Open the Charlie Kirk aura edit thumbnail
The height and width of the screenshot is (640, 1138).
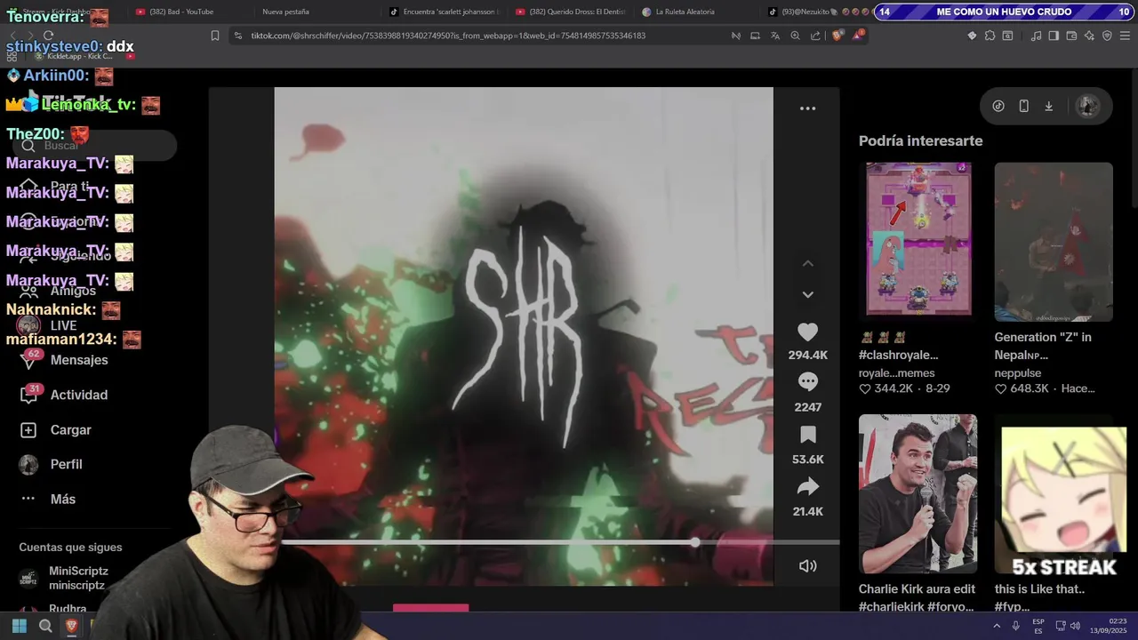tap(918, 494)
